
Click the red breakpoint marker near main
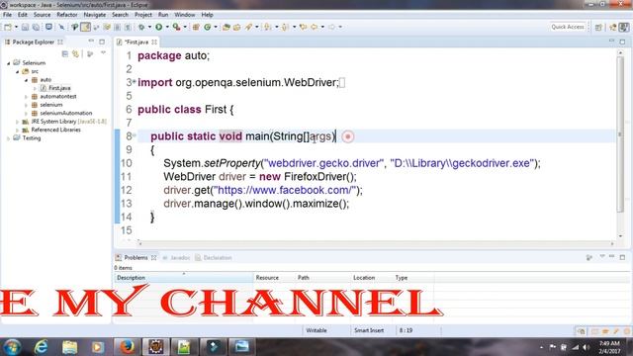coord(347,136)
